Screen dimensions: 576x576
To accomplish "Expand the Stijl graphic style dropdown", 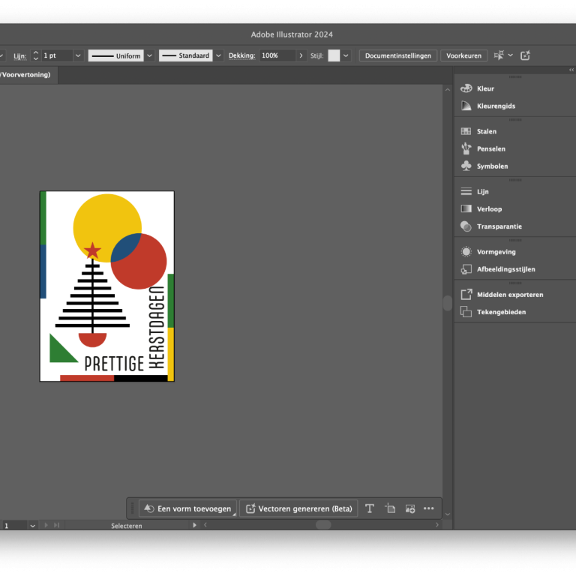I will 346,55.
